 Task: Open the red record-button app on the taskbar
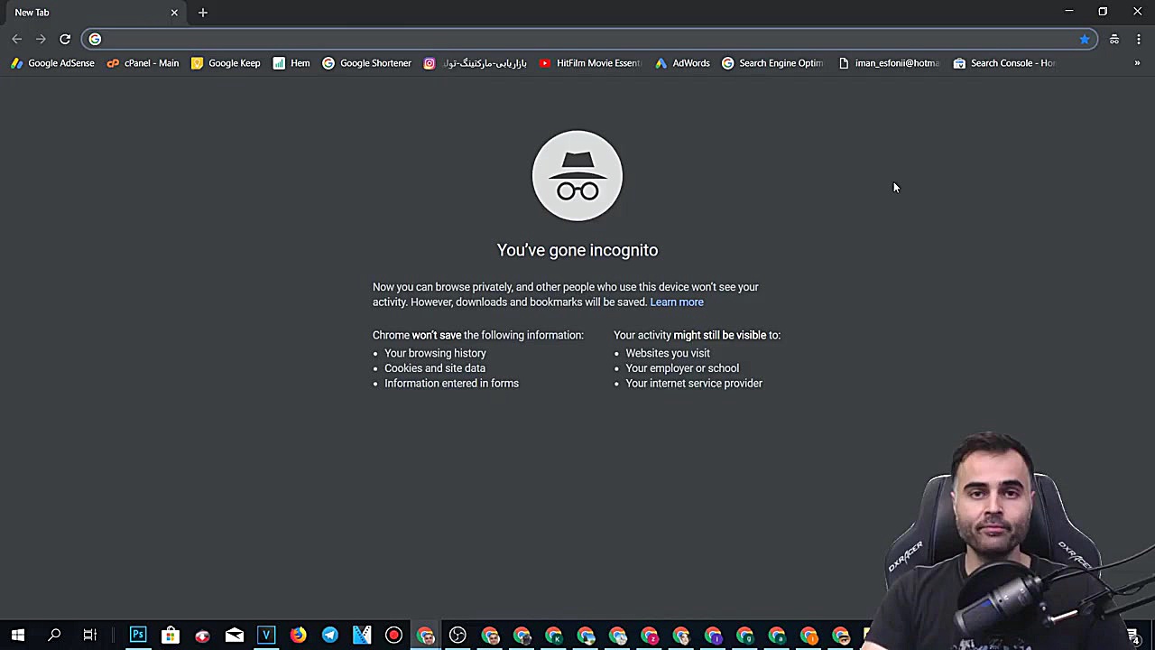click(393, 636)
